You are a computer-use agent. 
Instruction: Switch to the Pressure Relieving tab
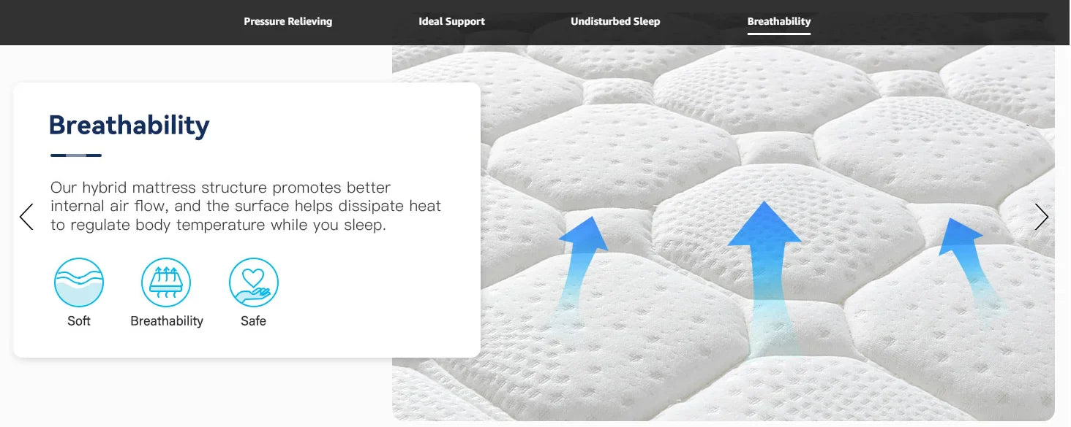click(288, 21)
